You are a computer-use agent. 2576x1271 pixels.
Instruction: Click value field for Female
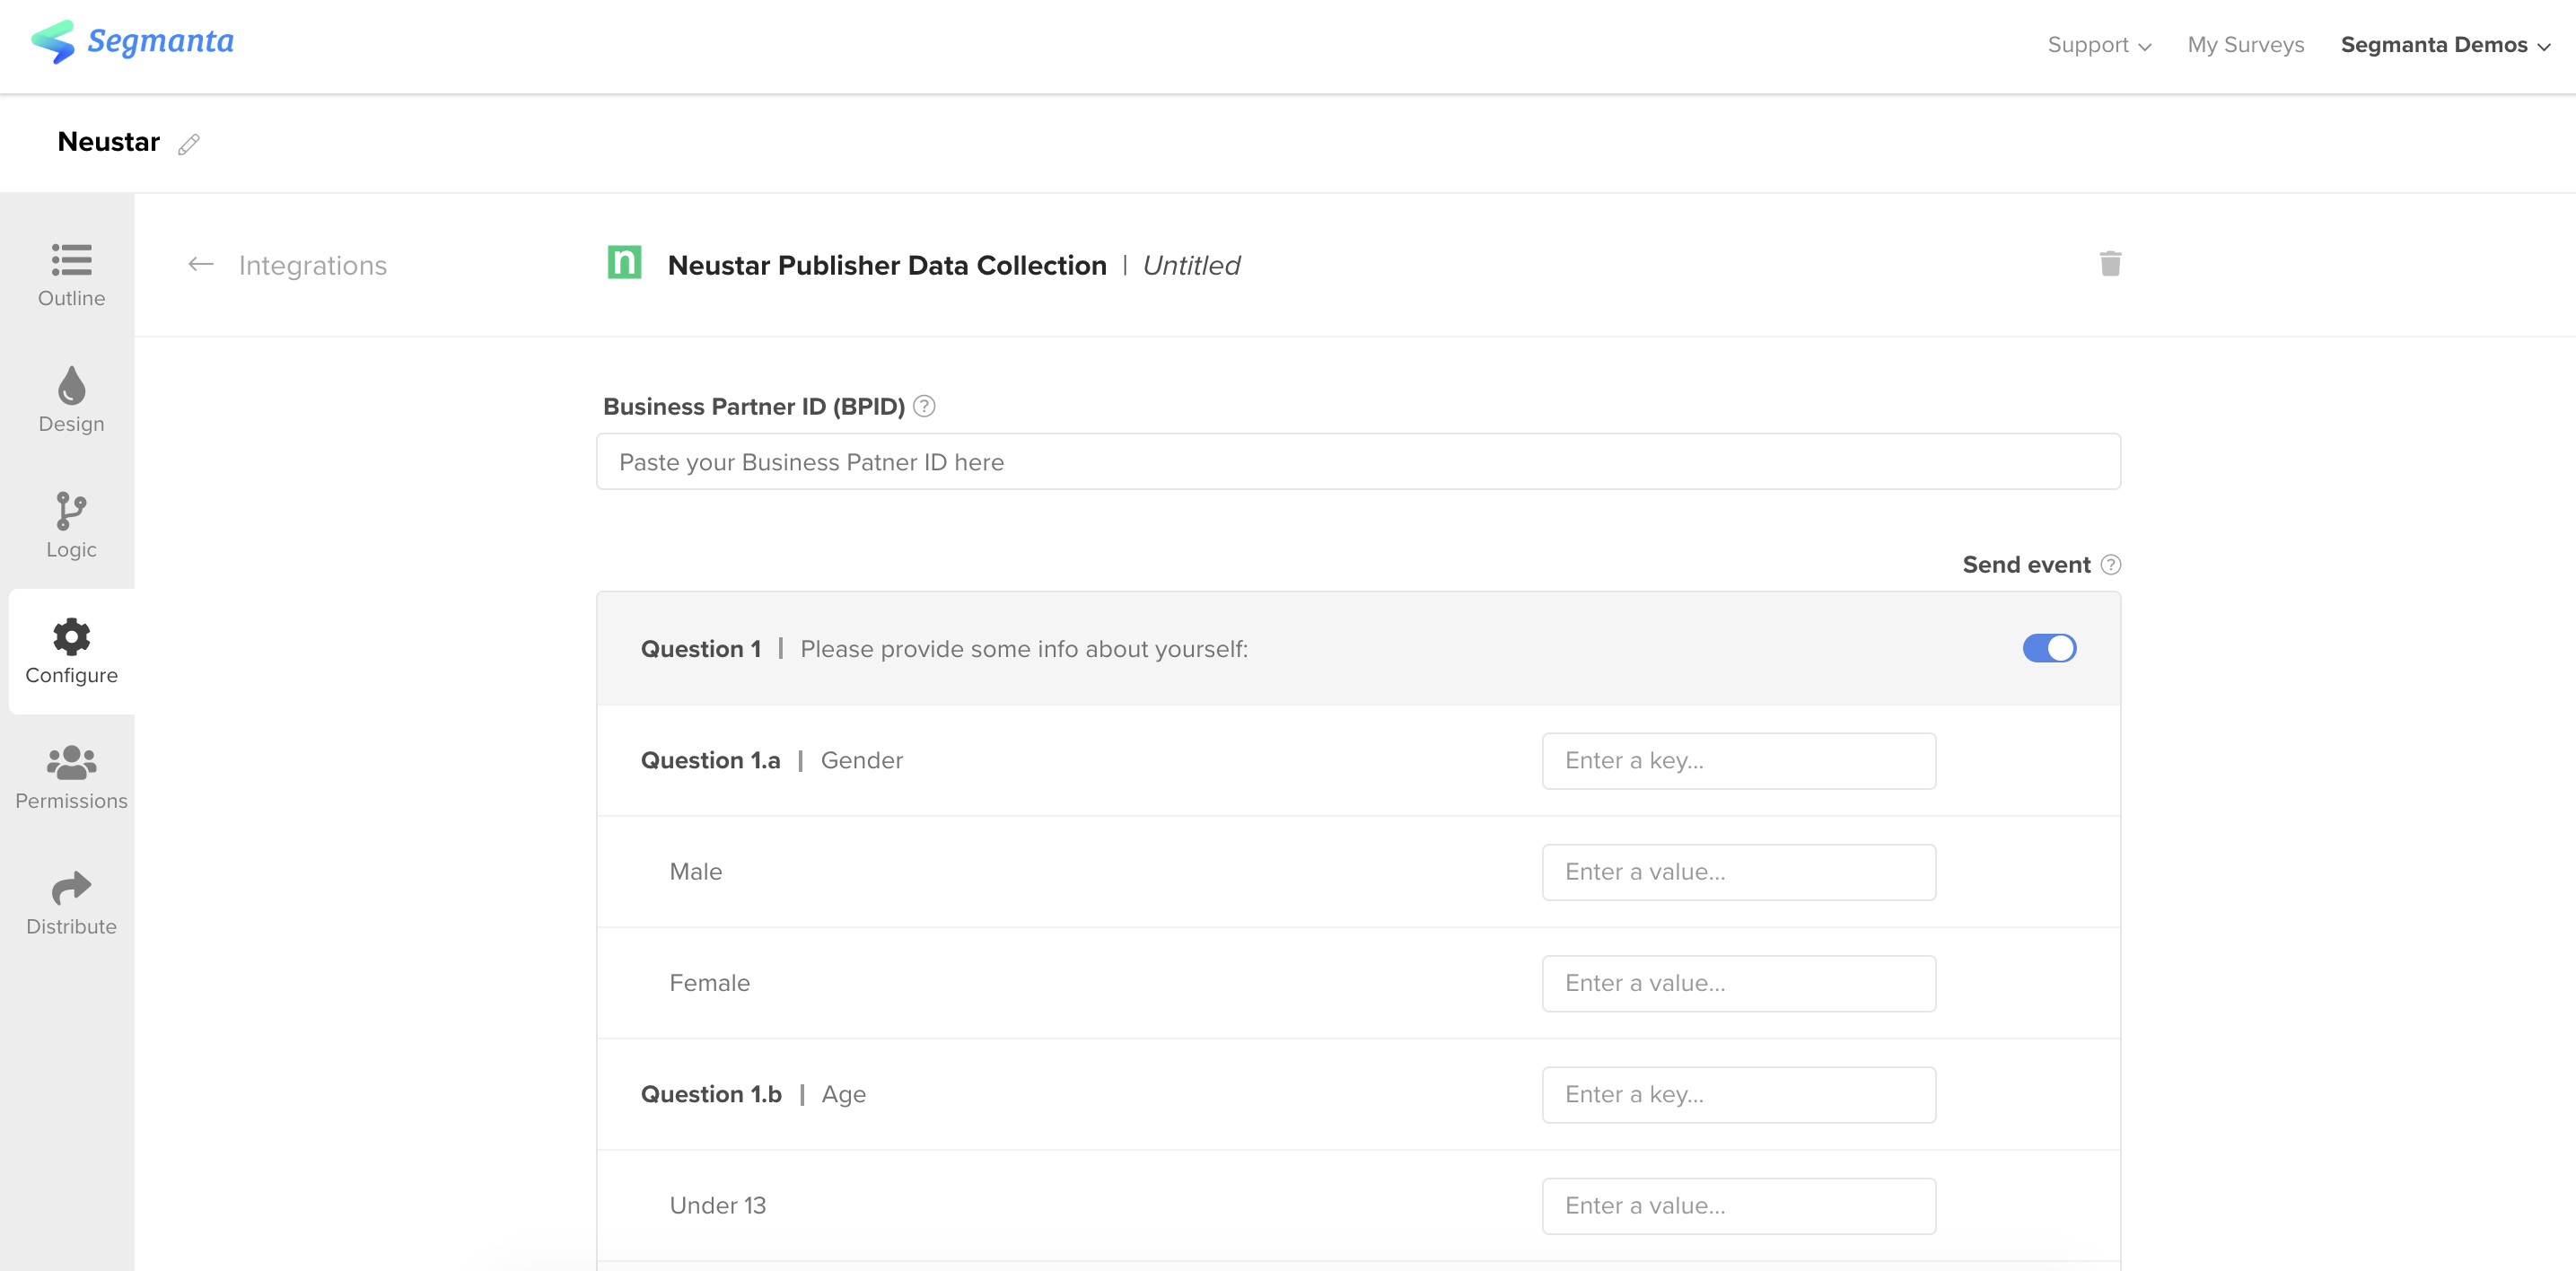pyautogui.click(x=1738, y=984)
